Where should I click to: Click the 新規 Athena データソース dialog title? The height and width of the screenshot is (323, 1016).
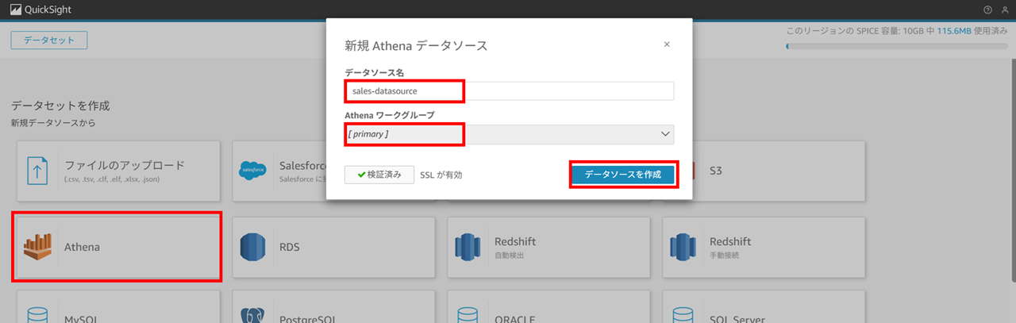coord(416,45)
